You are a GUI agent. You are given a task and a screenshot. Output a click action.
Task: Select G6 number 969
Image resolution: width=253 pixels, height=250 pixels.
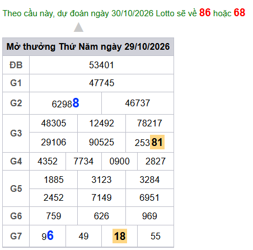click(x=149, y=216)
